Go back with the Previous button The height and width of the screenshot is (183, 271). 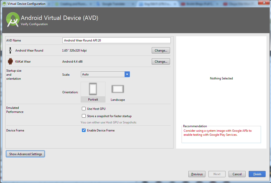[197, 174]
